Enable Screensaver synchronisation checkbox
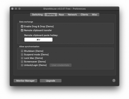 [x=22, y=62]
